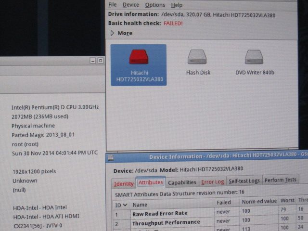Open the Options menu
The height and width of the screenshot is (231, 308).
(155, 5)
